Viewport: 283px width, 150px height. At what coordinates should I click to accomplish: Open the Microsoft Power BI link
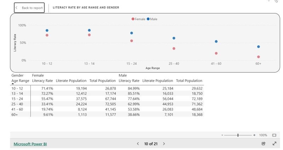[30, 144]
